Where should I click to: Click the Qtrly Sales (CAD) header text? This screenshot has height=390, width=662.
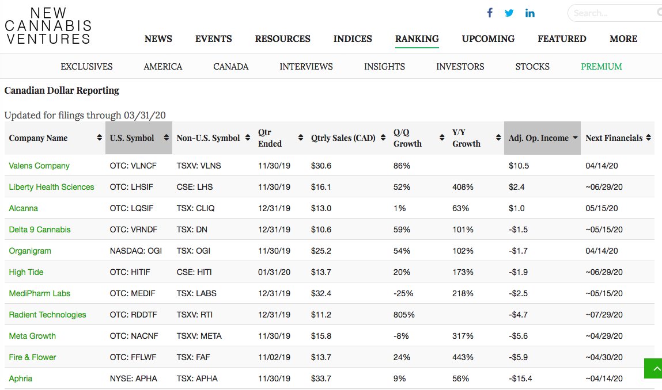(x=343, y=138)
